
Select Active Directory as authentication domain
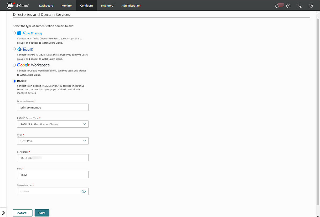[x=14, y=33]
